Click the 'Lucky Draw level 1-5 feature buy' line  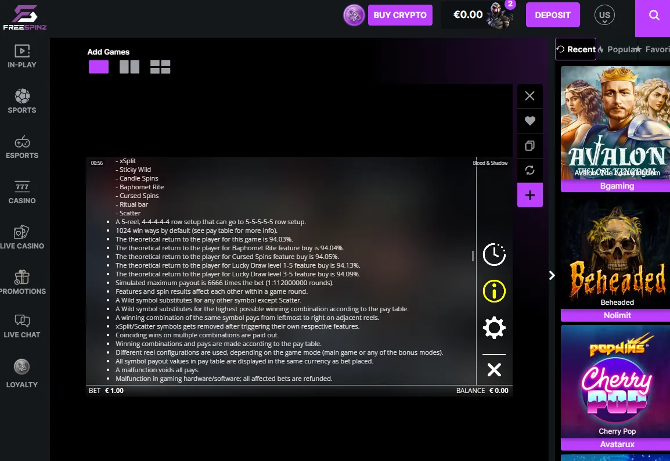pos(237,265)
